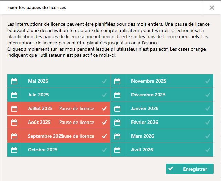The width and height of the screenshot is (221, 181).
Task: Select the Mars 2026 month row
Action: point(162,136)
